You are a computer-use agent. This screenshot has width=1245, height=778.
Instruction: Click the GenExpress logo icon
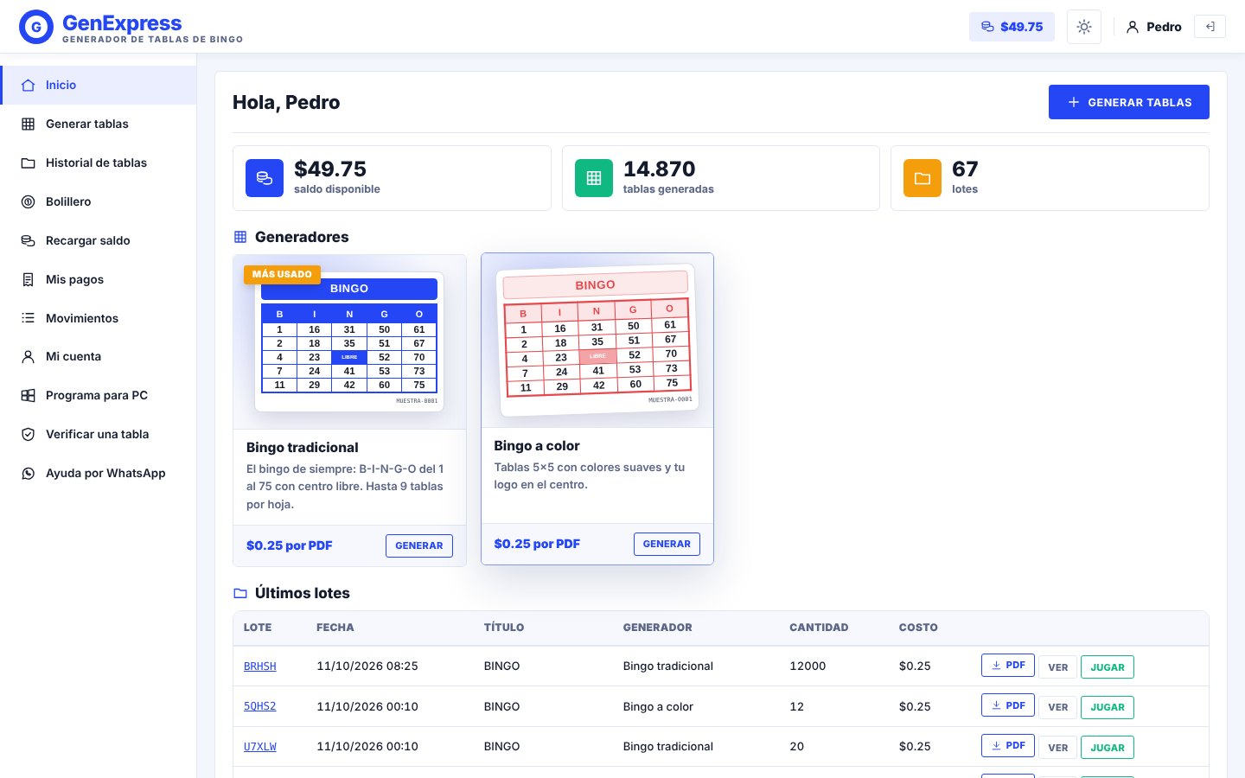(x=36, y=27)
